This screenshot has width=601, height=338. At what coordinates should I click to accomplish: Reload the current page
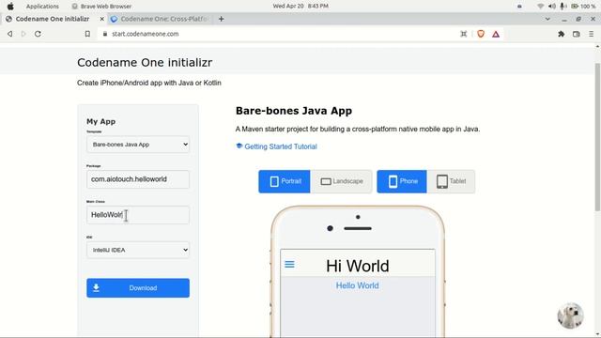point(38,34)
